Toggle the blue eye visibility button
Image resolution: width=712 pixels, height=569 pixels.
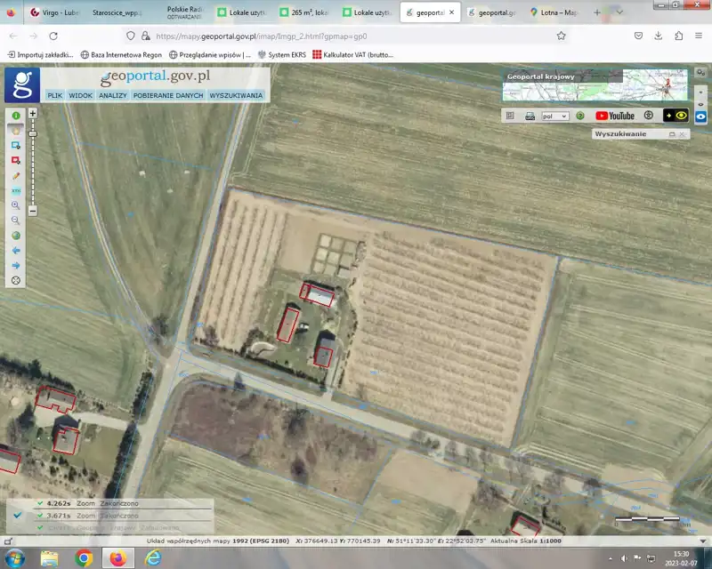[701, 116]
